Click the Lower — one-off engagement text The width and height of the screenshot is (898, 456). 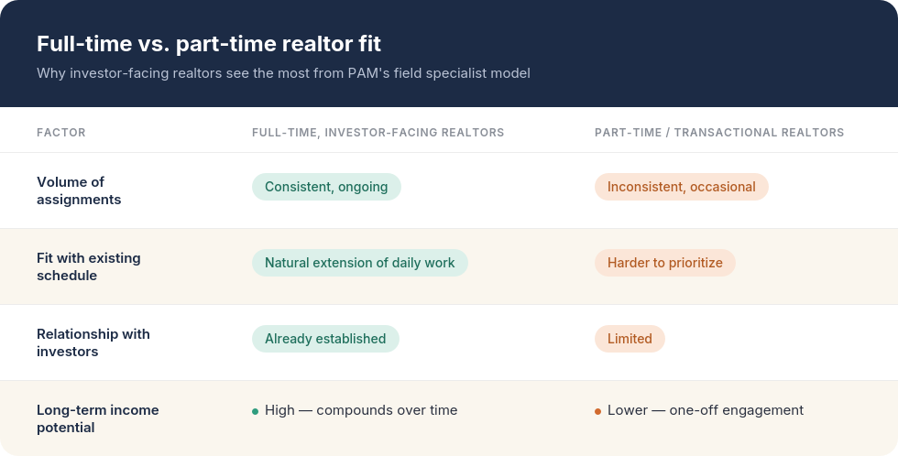point(706,410)
